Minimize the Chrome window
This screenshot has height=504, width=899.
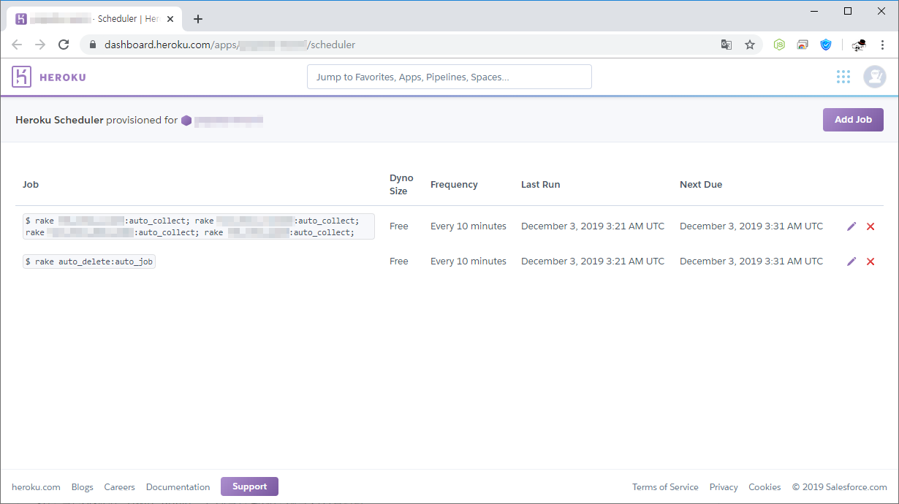(813, 11)
